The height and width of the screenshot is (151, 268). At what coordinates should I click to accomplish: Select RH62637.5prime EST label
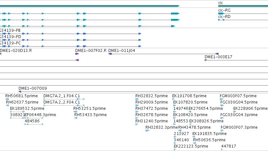click(x=22, y=102)
